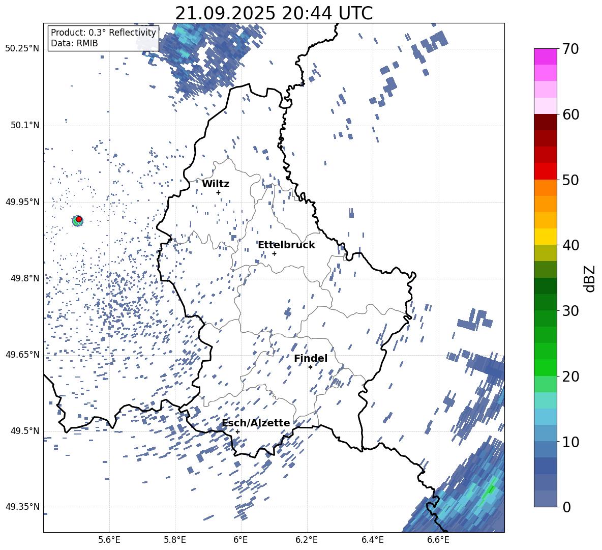This screenshot has height=550, width=602.
Task: Click the Data: RMIB text
Action: click(74, 43)
